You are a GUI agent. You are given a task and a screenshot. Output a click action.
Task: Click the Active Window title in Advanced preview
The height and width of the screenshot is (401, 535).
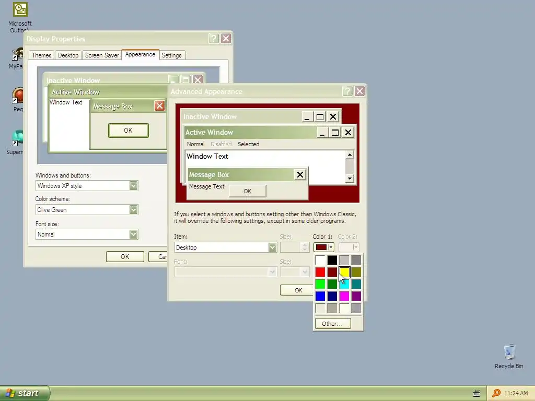pos(209,132)
